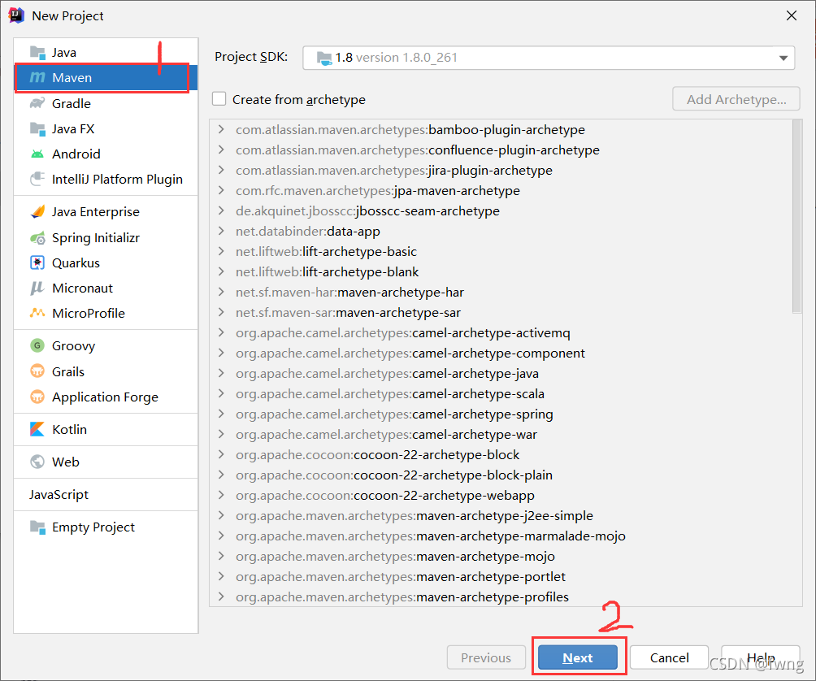Viewport: 816px width, 681px height.
Task: Click the IntelliJ logo in title bar
Action: (16, 15)
